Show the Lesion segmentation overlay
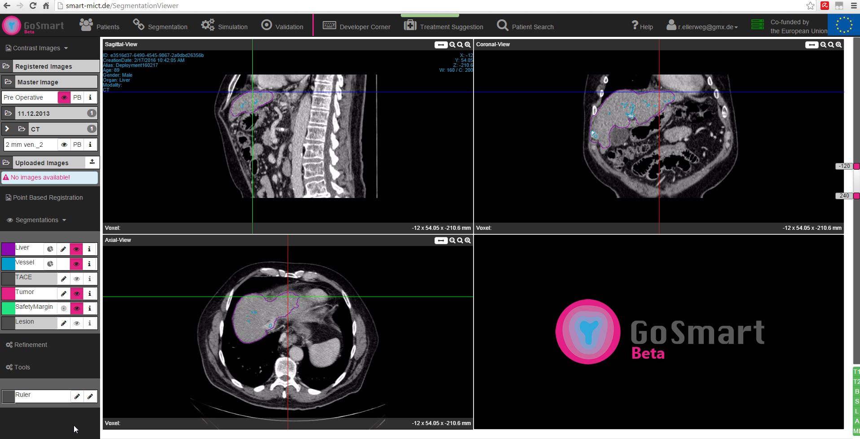 pos(76,323)
